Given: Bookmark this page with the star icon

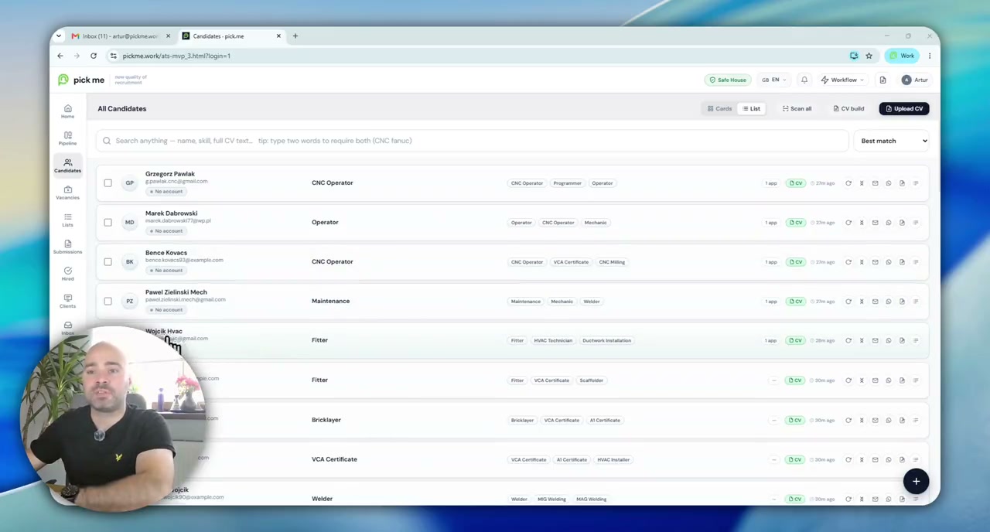Looking at the screenshot, I should 869,56.
